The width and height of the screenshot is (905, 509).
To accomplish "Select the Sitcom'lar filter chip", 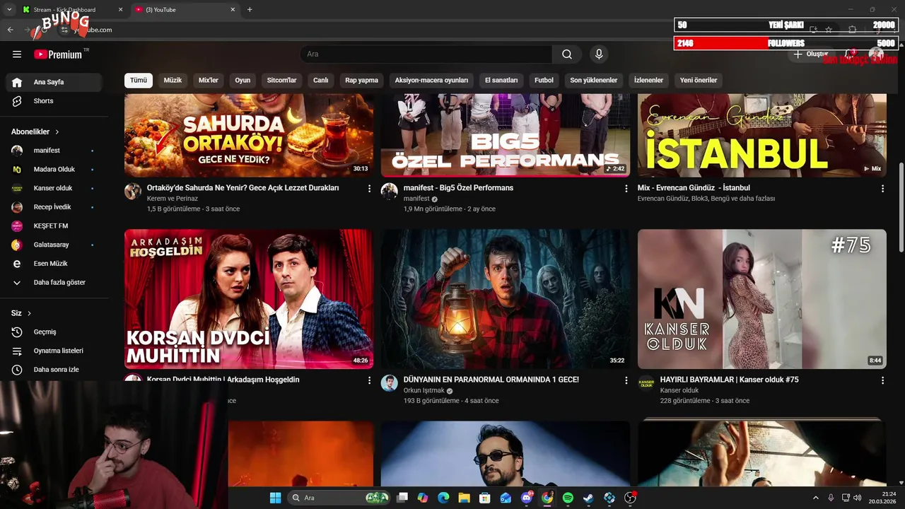I will (x=281, y=81).
